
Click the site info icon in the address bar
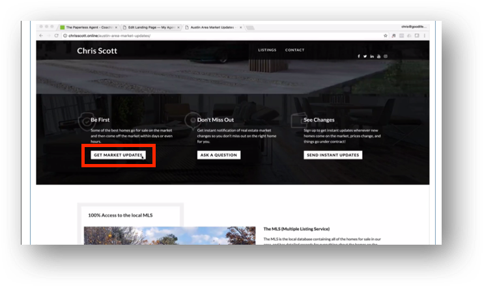coord(65,36)
